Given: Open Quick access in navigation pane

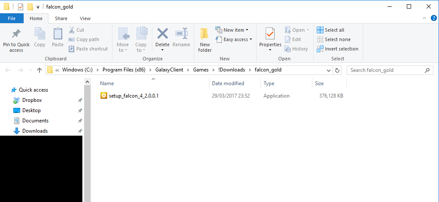Looking at the screenshot, I should pyautogui.click(x=33, y=90).
